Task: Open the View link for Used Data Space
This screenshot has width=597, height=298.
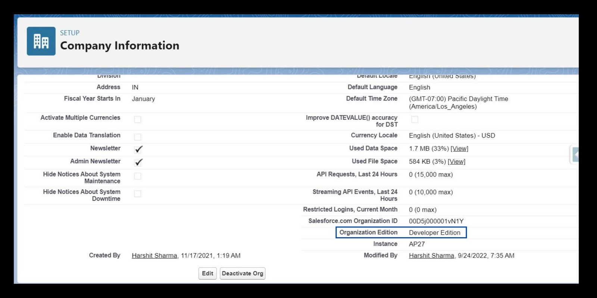Action: tap(459, 149)
